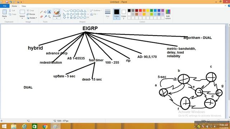Viewport: 230px width, 129px height.
Task: Click vertical scrollbar up arrow
Action: (229, 25)
